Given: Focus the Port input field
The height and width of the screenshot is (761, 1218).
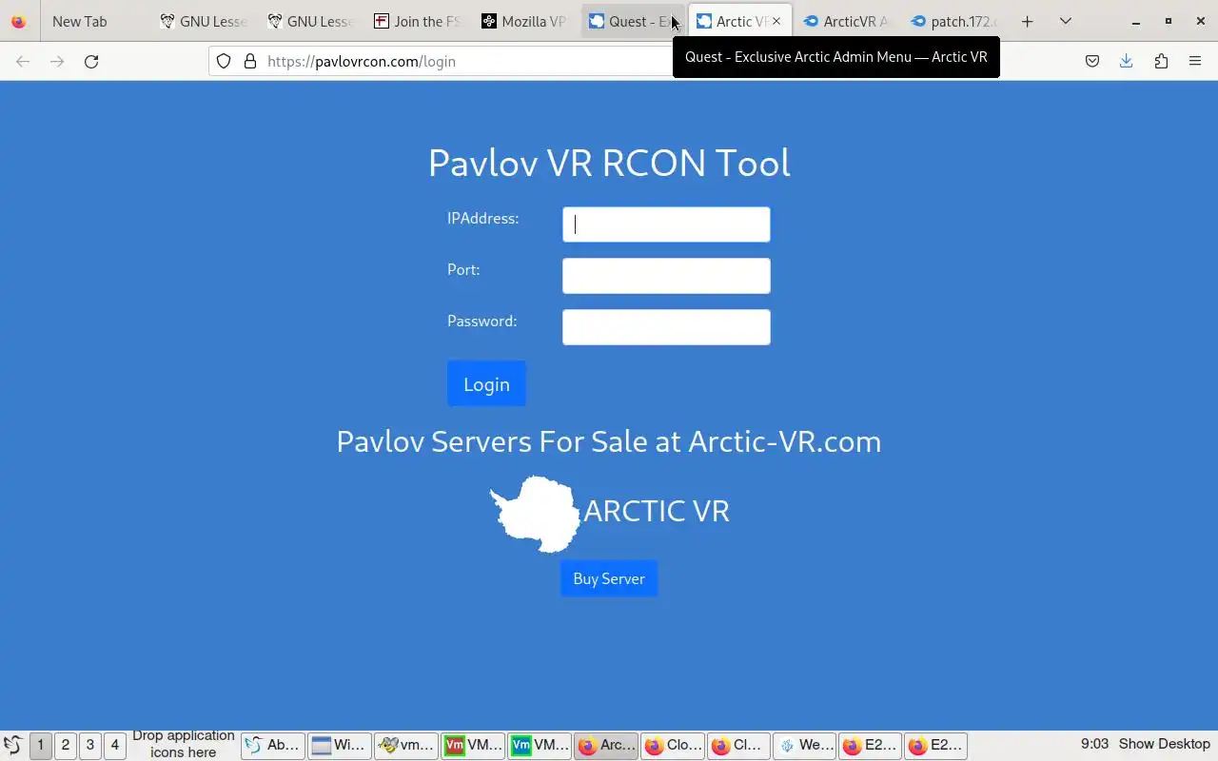Looking at the screenshot, I should (x=666, y=276).
